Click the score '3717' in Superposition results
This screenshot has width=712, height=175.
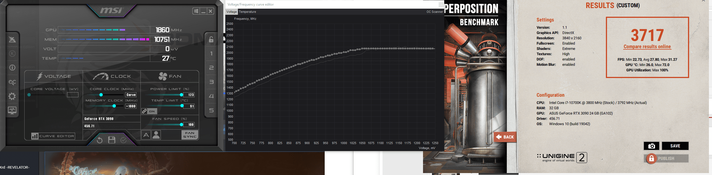click(647, 35)
